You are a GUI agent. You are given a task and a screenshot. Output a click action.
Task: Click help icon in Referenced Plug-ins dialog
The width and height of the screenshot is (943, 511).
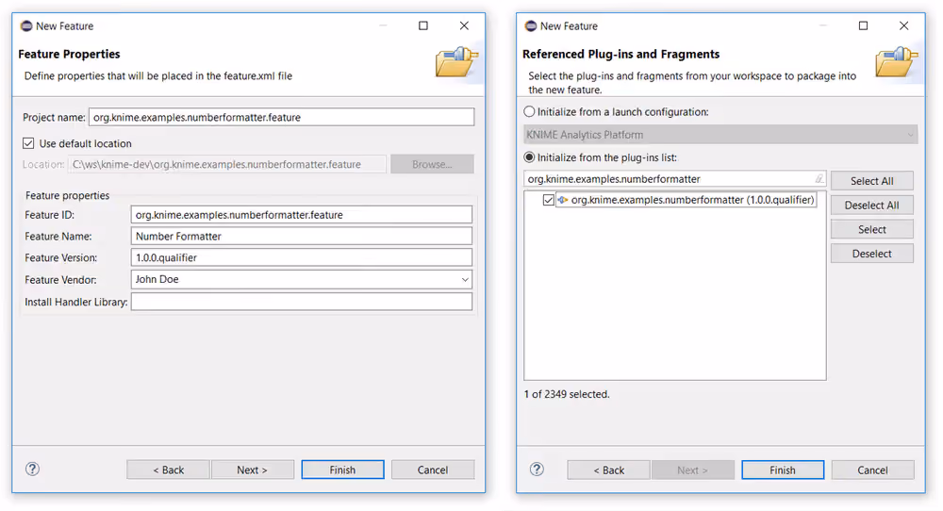click(538, 469)
